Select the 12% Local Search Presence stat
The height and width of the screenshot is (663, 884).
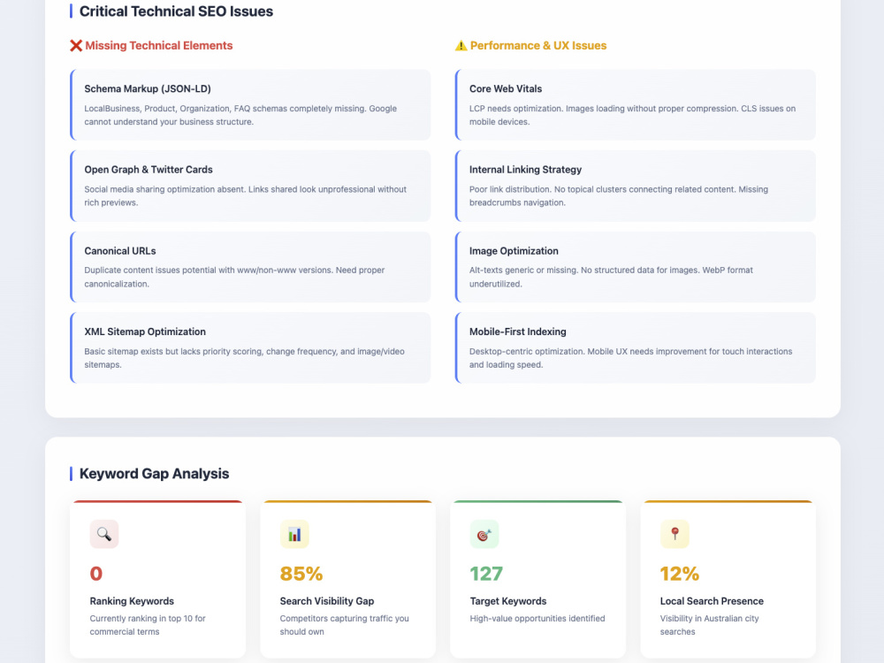pos(679,574)
